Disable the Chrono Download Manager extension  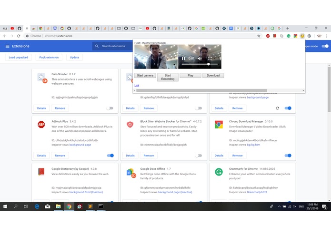288,156
